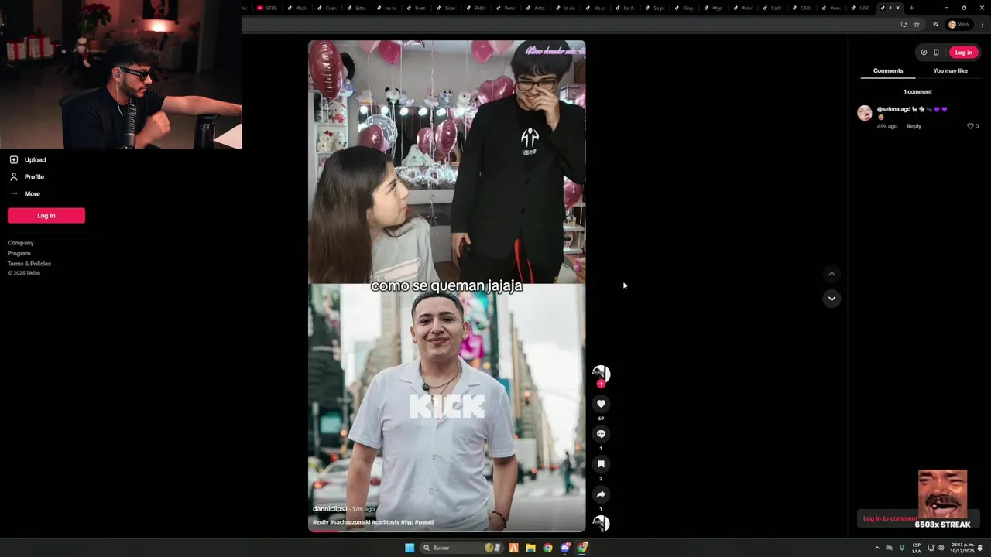991x557 pixels.
Task: Bookmark this page with the star icon
Action: pyautogui.click(x=917, y=24)
